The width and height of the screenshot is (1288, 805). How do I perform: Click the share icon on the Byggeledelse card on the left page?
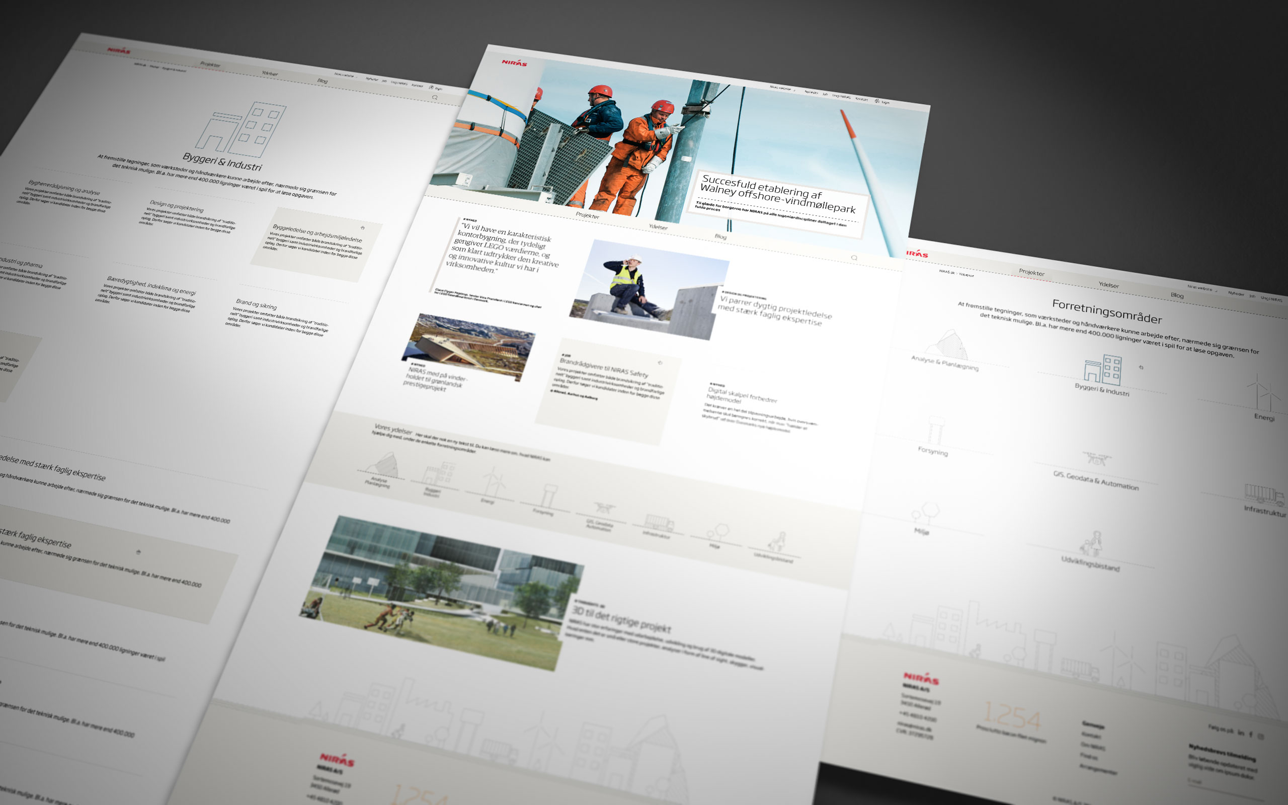(362, 228)
